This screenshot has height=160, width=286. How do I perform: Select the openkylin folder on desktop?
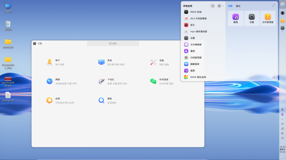pyautogui.click(x=8, y=44)
